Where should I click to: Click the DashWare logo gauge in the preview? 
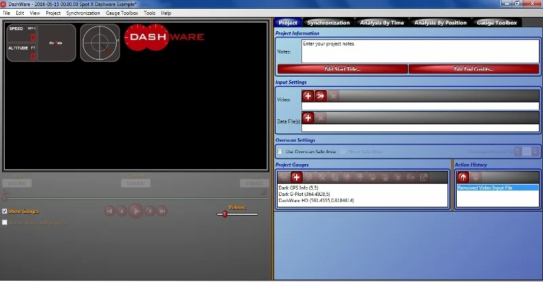pyautogui.click(x=164, y=37)
